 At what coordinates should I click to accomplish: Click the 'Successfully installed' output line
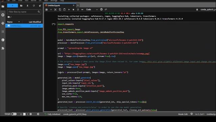(120, 19)
